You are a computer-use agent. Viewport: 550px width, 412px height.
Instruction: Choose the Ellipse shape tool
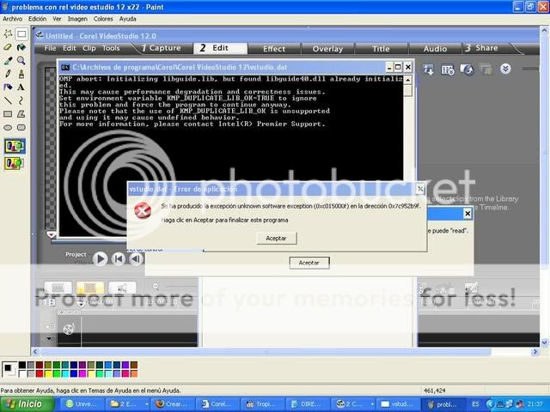(8, 128)
